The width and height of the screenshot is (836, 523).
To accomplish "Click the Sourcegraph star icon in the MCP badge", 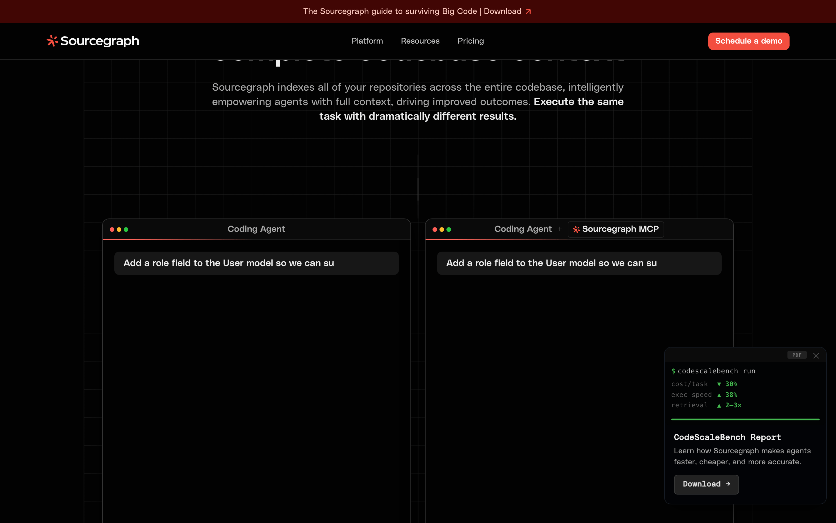I will [576, 230].
